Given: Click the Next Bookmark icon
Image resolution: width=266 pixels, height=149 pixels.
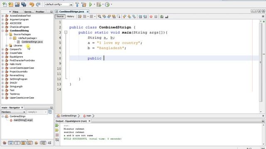Looking at the screenshot, I should [x=129, y=17].
